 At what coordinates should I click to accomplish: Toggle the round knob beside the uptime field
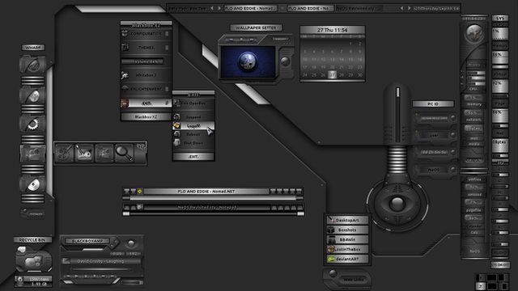tap(453, 152)
